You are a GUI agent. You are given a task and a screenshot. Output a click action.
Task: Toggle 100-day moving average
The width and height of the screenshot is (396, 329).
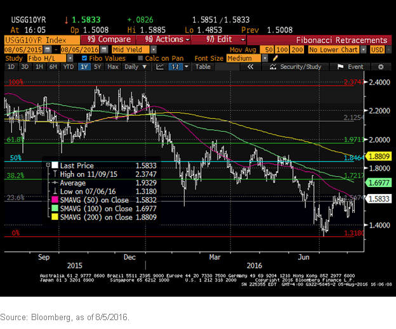(x=282, y=49)
